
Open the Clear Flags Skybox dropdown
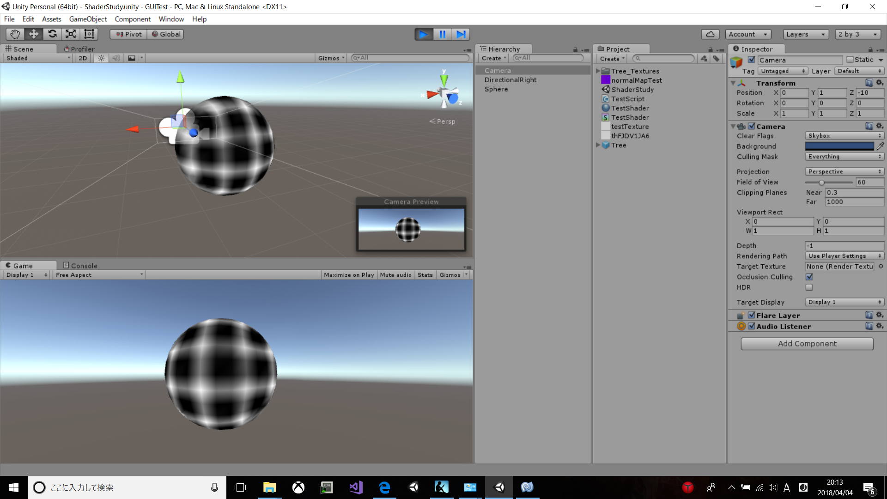[844, 136]
